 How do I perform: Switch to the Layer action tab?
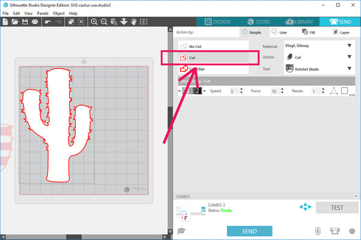tap(341, 32)
